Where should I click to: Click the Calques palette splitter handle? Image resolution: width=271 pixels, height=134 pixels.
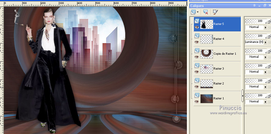pos(243,96)
